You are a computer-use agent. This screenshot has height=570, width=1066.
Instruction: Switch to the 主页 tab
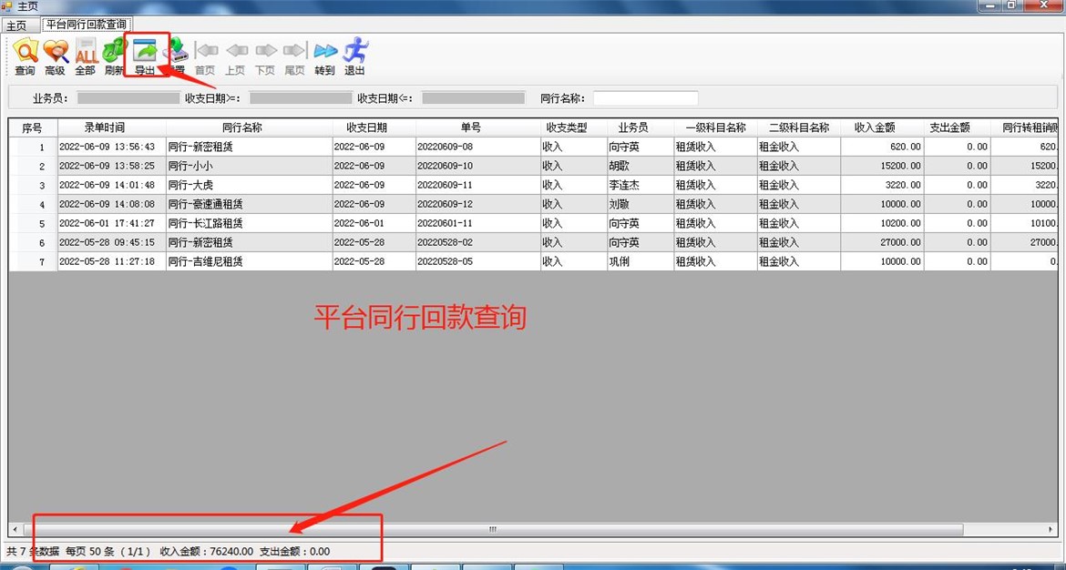[x=16, y=25]
